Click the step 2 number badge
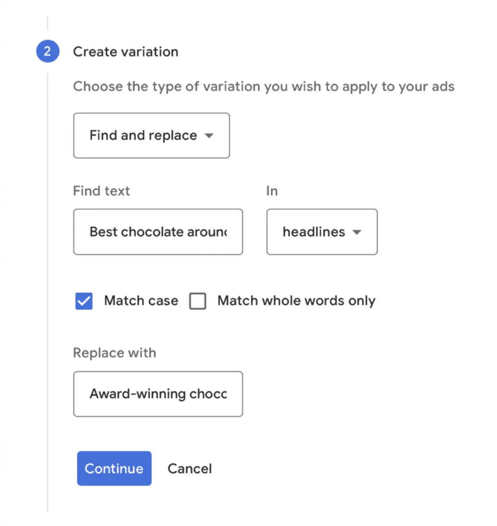 48,51
